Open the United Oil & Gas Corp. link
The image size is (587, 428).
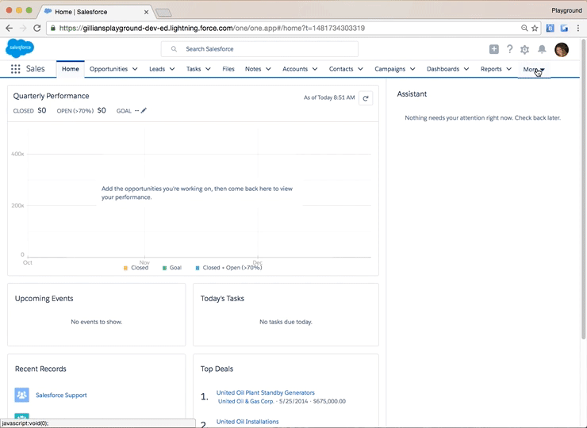pyautogui.click(x=246, y=401)
